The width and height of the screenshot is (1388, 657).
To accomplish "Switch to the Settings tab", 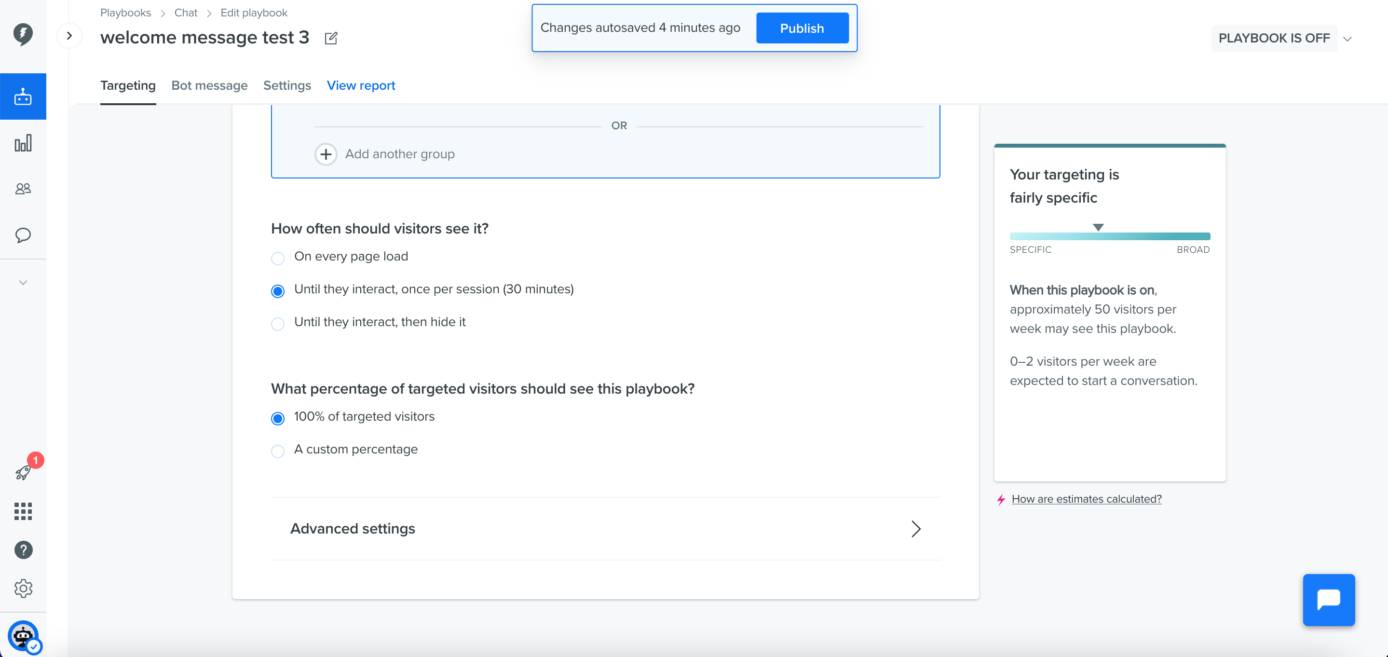I will 286,85.
